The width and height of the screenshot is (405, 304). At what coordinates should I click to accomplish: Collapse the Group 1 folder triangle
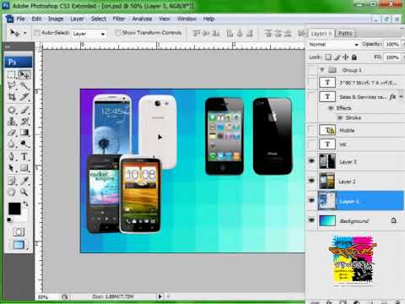[x=322, y=69]
